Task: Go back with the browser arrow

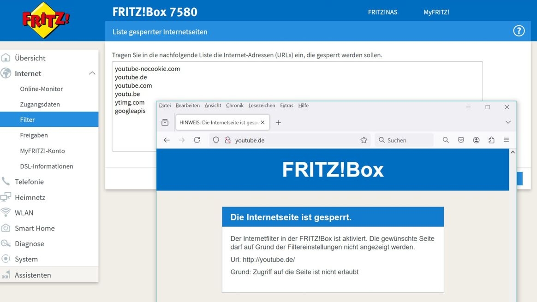Action: (x=167, y=140)
